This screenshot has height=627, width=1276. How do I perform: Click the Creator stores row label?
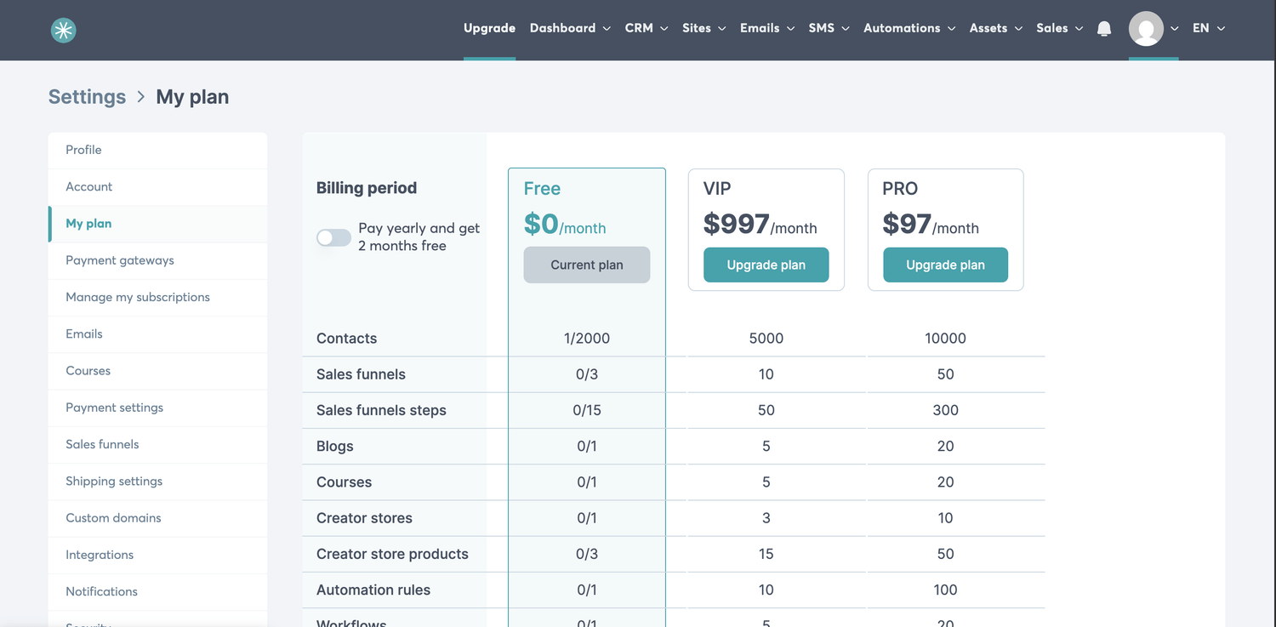pyautogui.click(x=364, y=518)
